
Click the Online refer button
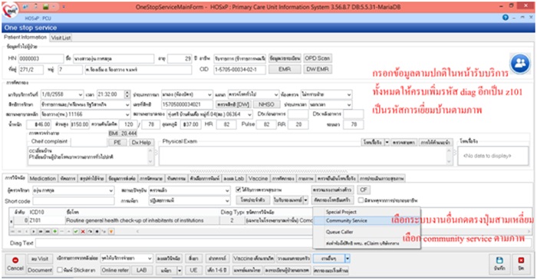115,270
